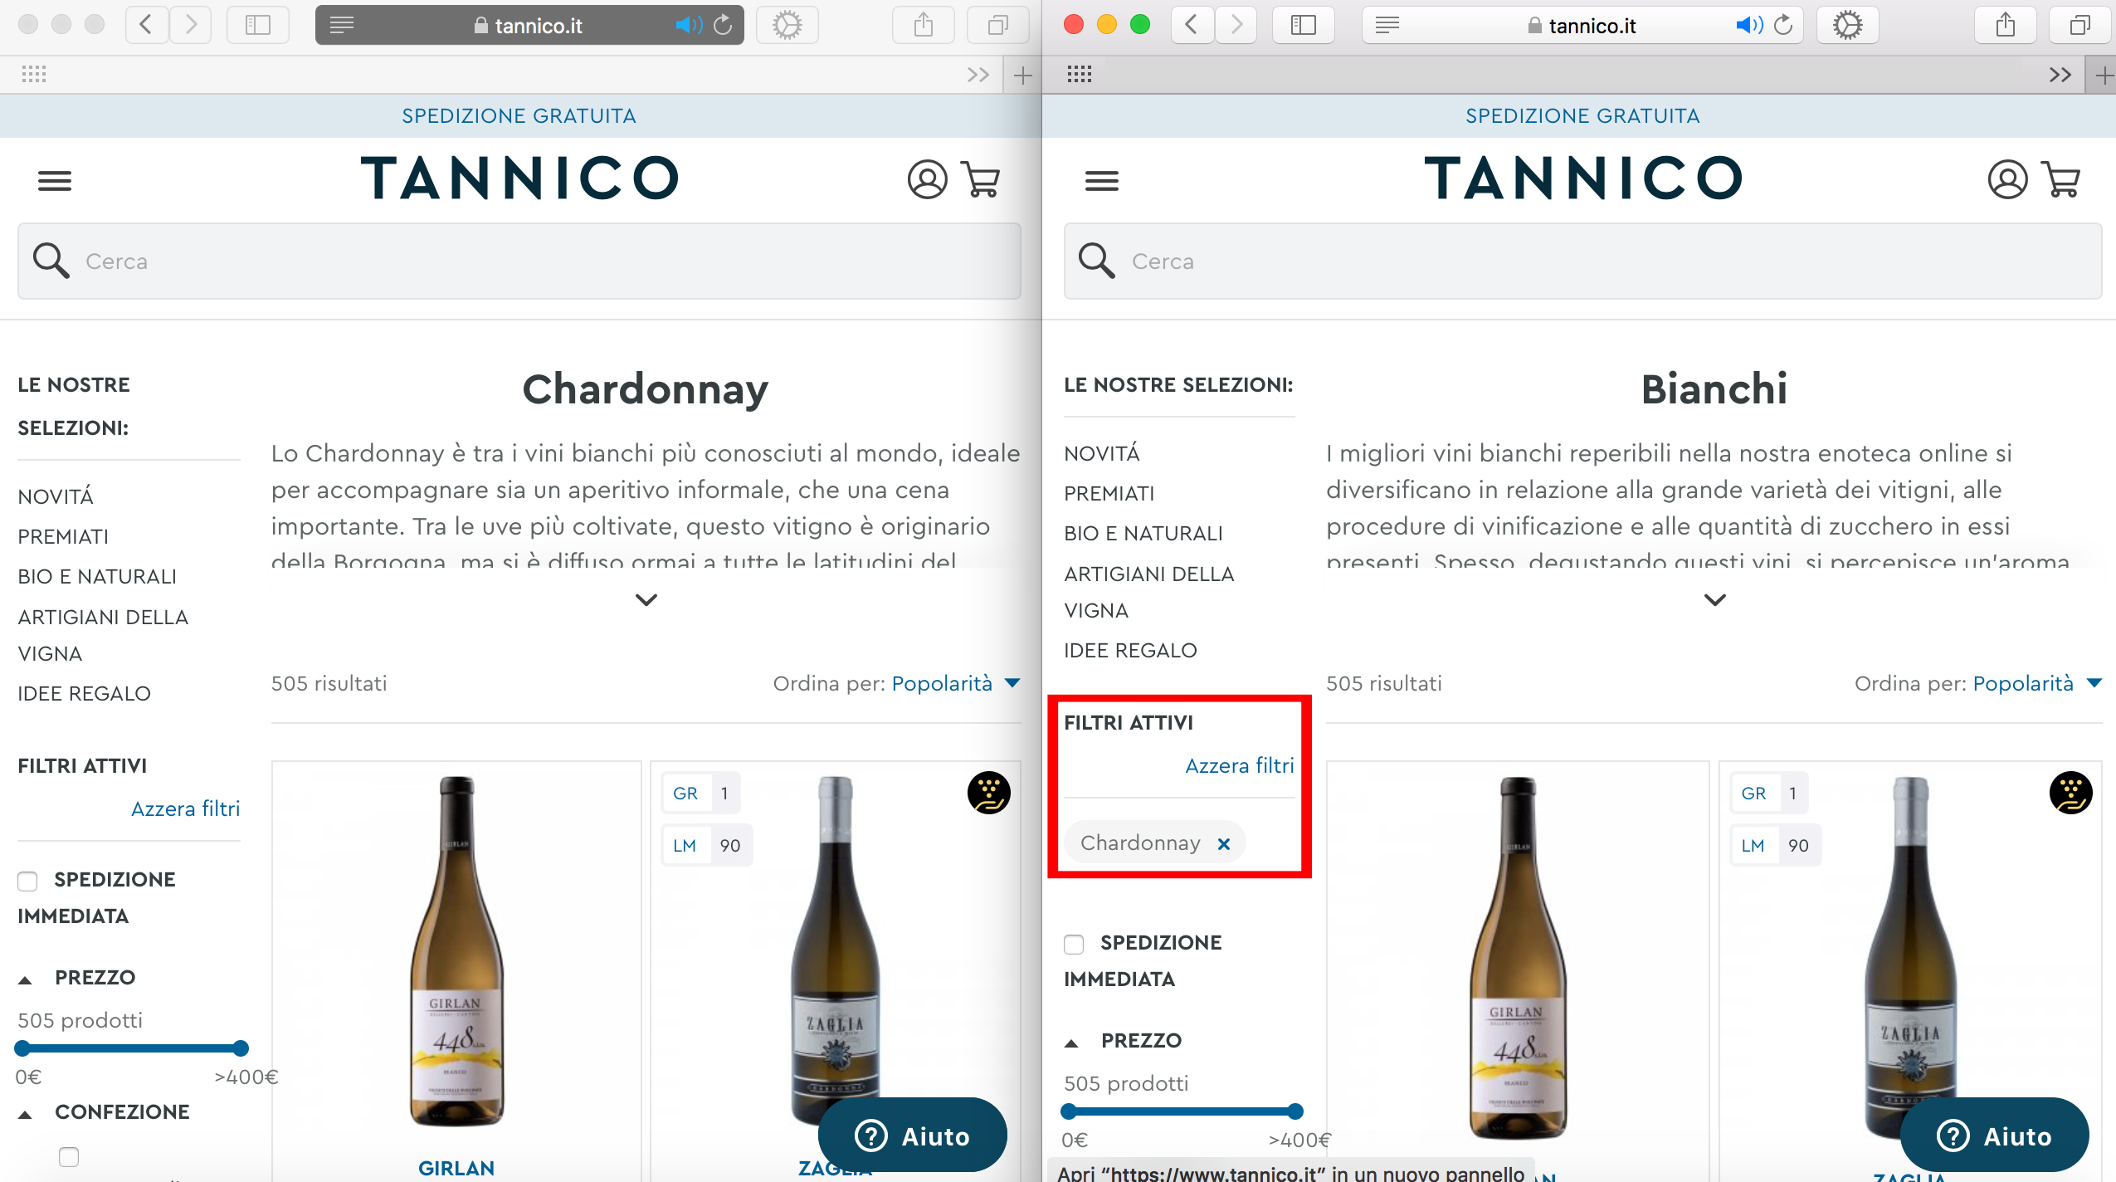The width and height of the screenshot is (2116, 1182).
Task: Toggle the sidebar in the right Safari window
Action: coord(1304,25)
